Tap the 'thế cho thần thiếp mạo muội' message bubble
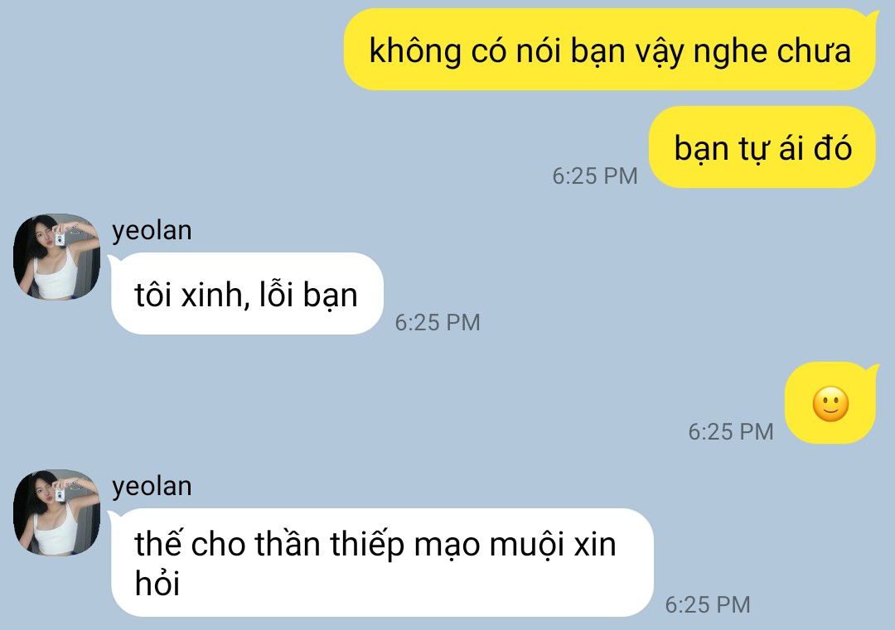Viewport: 895px width, 630px height. 381,562
